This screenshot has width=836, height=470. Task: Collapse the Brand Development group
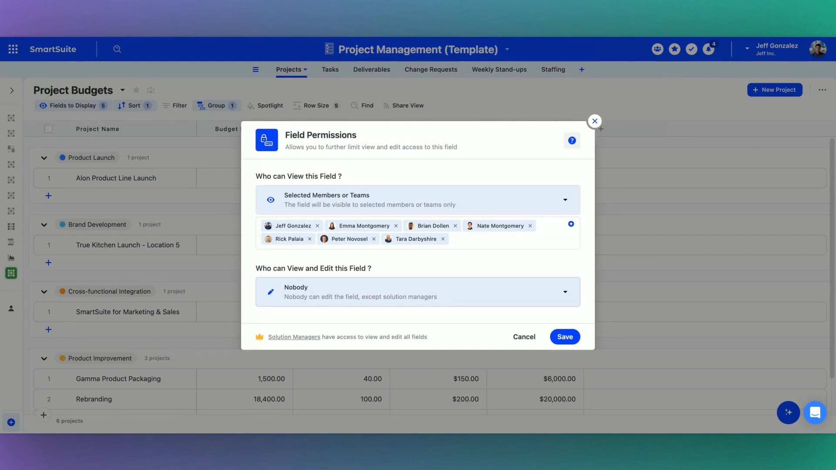[x=44, y=225]
